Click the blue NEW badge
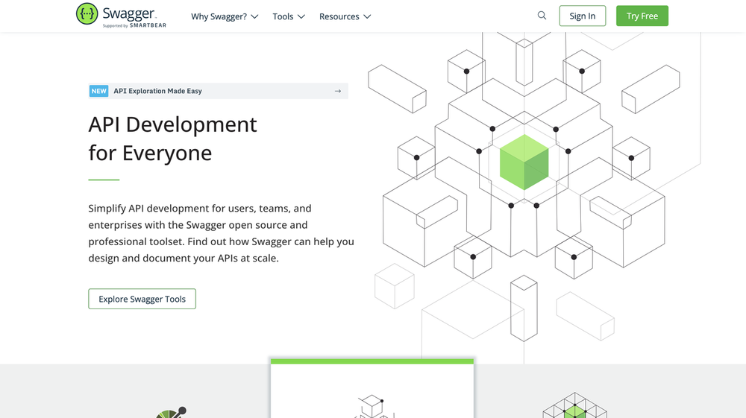Image resolution: width=746 pixels, height=418 pixels. [98, 91]
